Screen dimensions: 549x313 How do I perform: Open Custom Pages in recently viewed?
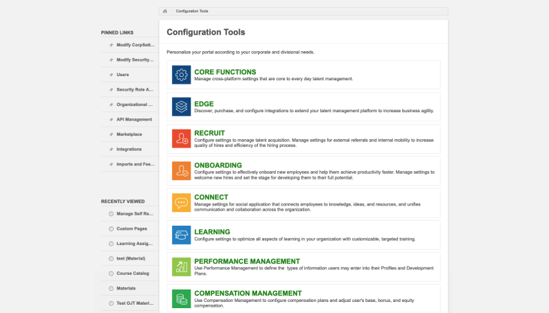[132, 229]
